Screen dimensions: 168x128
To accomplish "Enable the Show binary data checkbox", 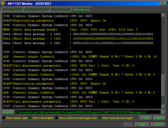I will [4, 118].
